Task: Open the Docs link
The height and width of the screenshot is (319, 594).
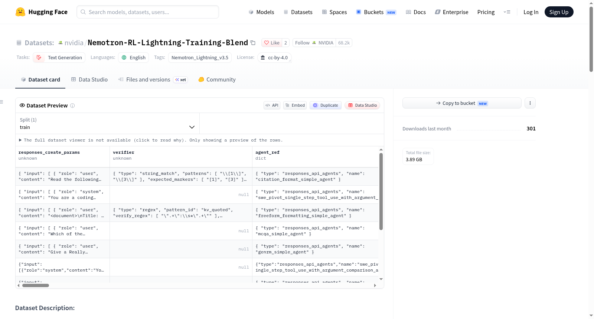Action: (415, 12)
